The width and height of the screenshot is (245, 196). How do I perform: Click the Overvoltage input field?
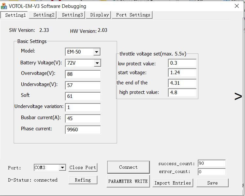click(x=83, y=74)
